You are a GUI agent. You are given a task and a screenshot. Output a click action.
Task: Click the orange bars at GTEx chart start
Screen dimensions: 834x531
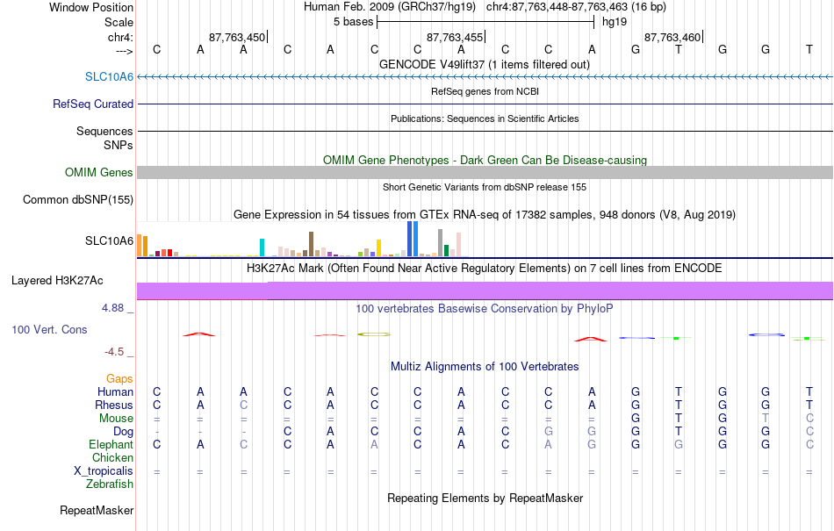point(142,246)
